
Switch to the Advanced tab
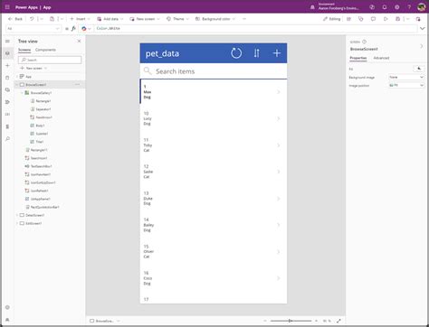point(381,58)
